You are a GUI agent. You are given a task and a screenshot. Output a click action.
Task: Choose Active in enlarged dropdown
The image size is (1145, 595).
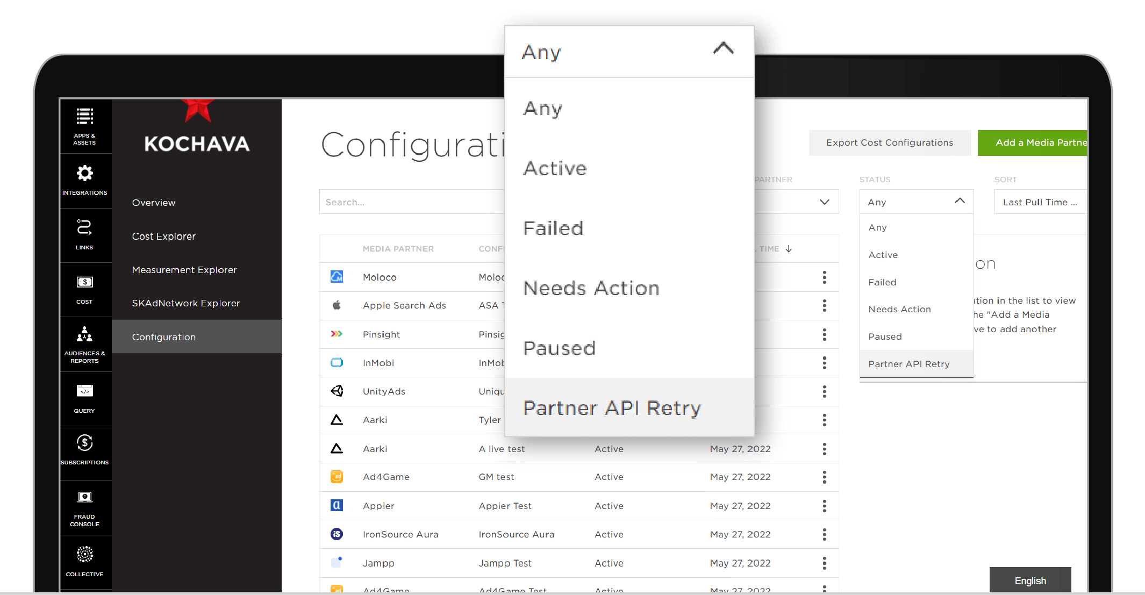click(x=629, y=168)
